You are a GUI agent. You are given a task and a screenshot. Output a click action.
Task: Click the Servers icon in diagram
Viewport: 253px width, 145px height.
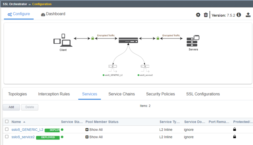coord(193,41)
